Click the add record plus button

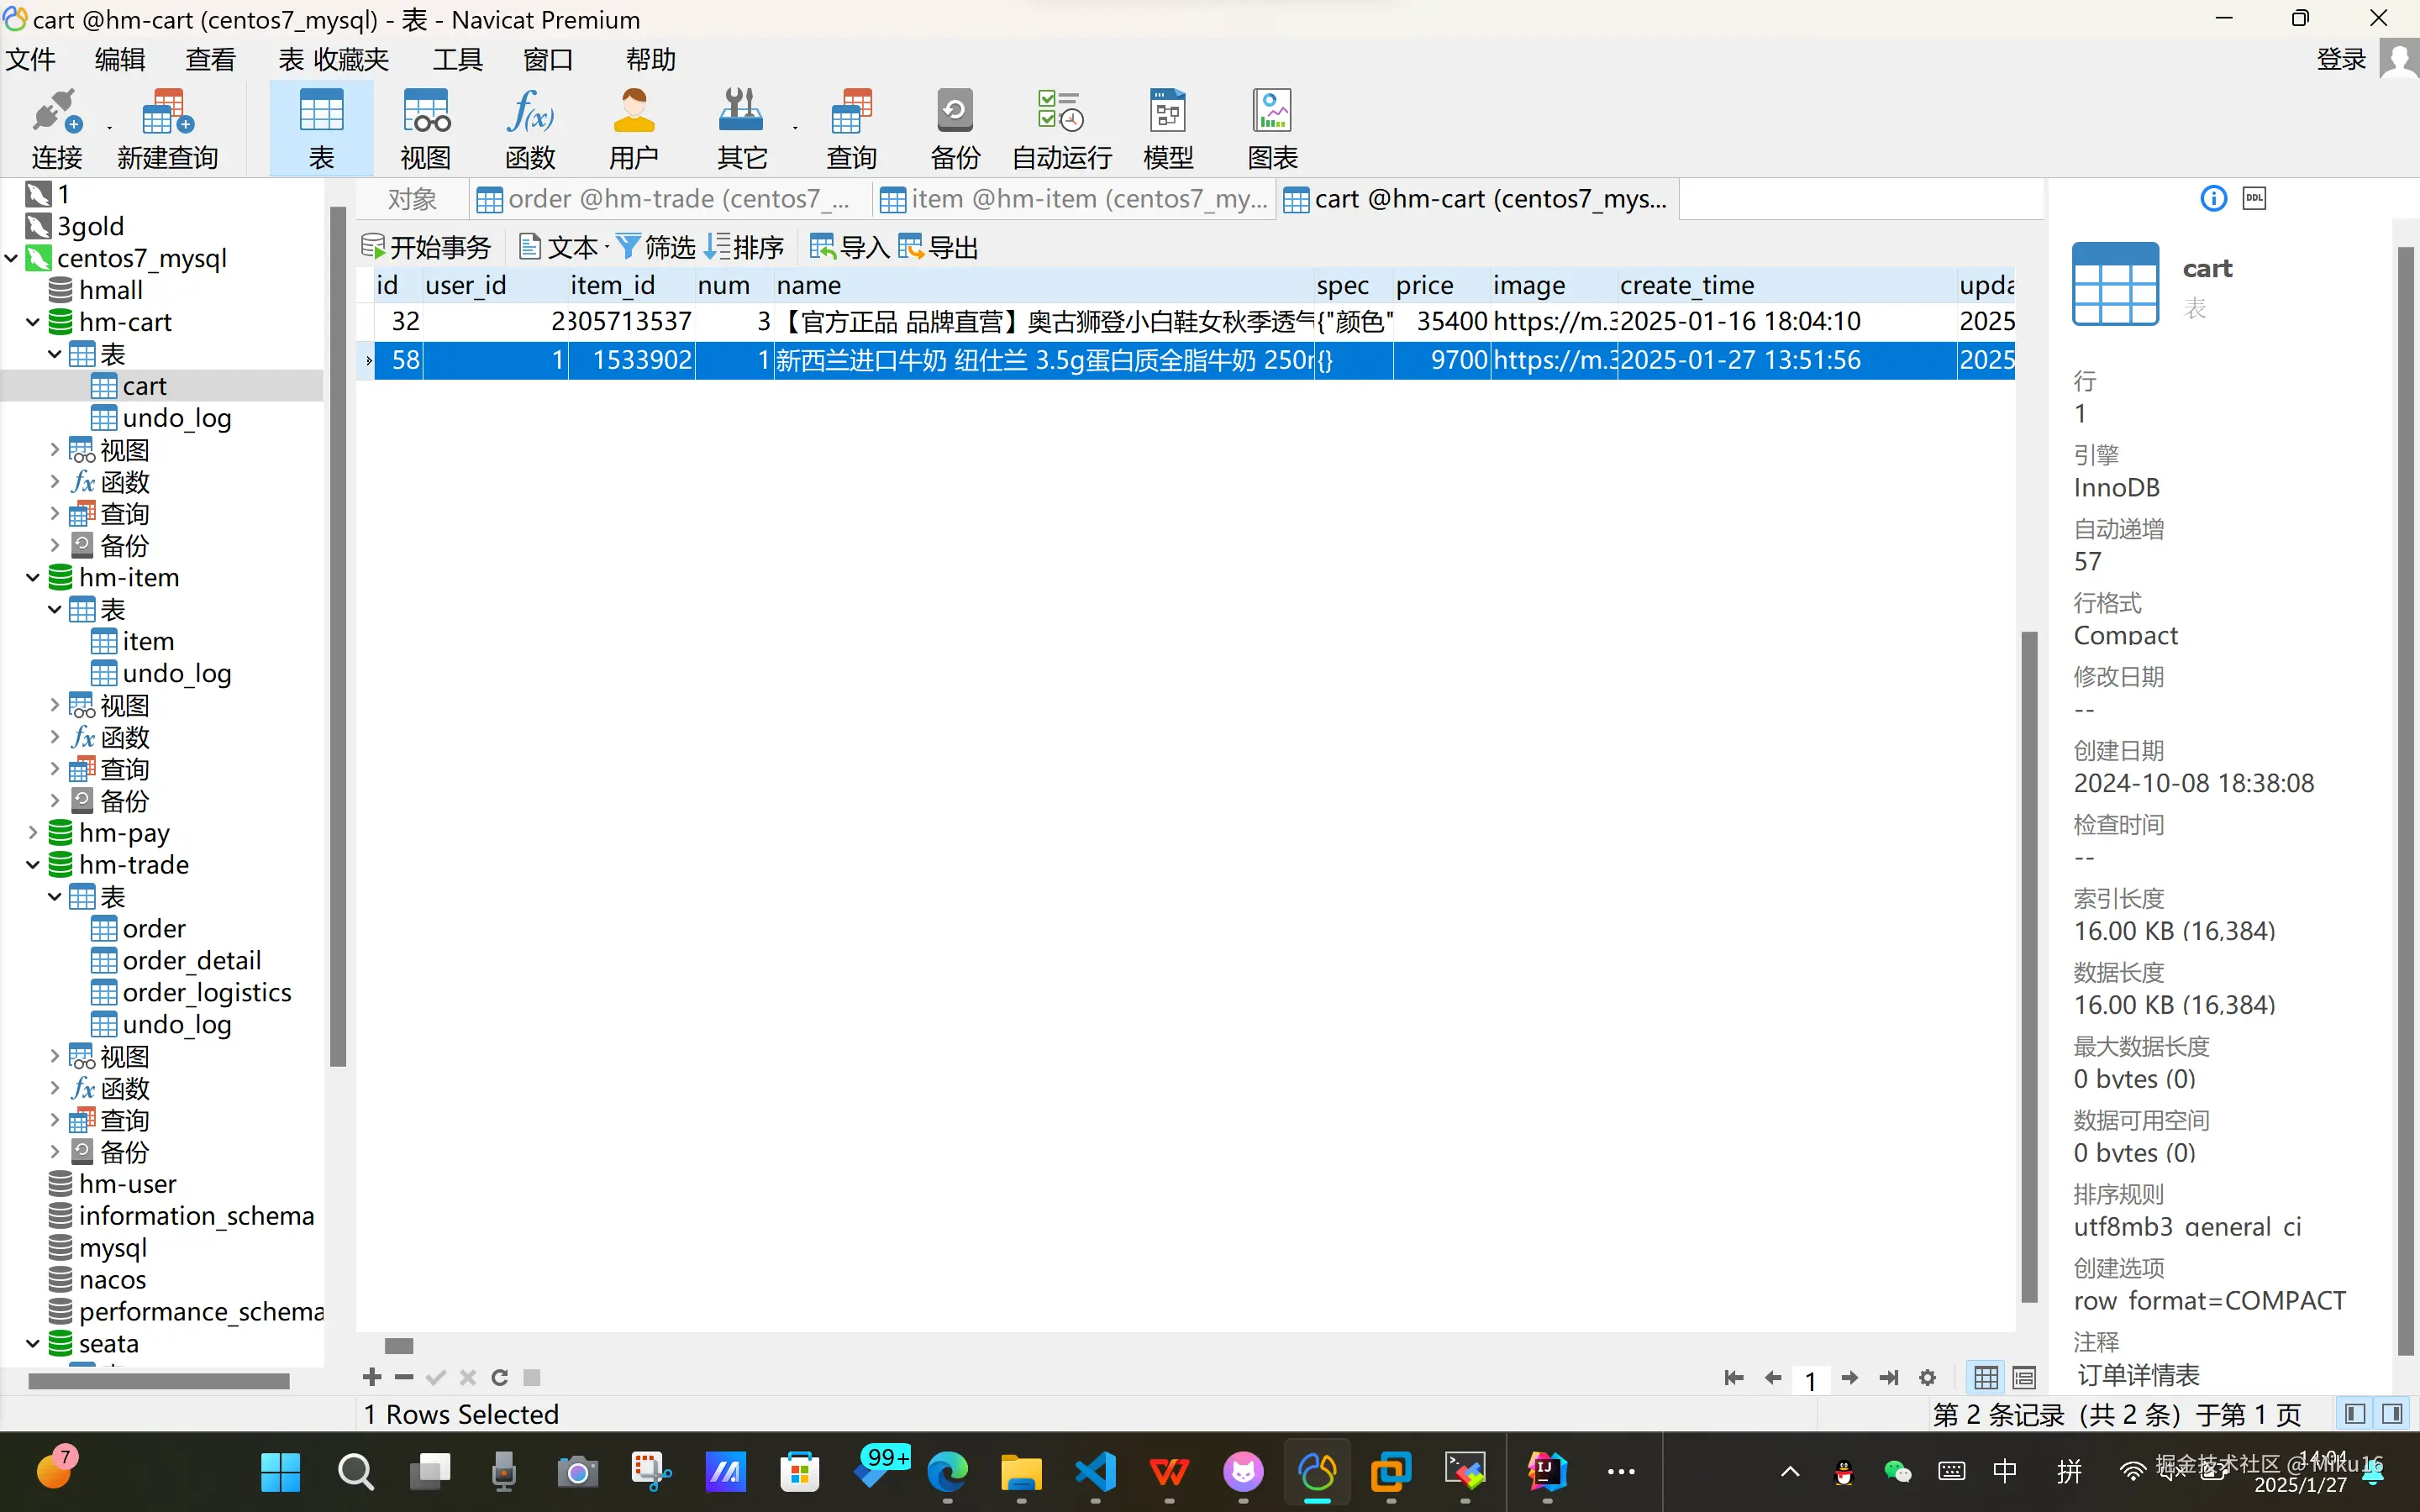click(x=372, y=1377)
